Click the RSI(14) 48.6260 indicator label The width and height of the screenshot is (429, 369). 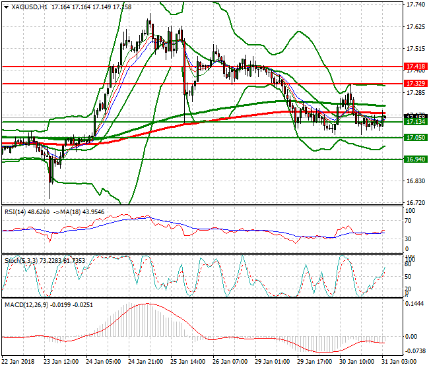[x=27, y=212]
